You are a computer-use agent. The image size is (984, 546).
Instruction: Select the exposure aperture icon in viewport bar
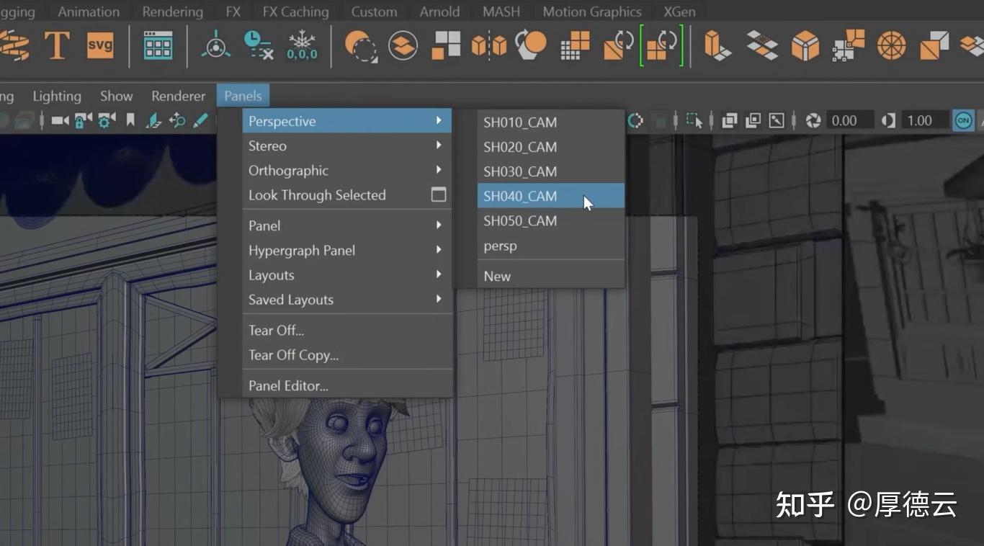coord(813,120)
